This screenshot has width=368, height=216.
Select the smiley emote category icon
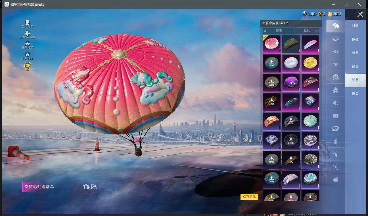[335, 77]
